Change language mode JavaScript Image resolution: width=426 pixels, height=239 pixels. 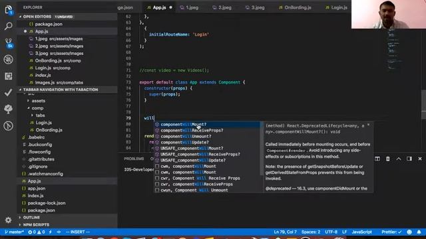point(361,232)
